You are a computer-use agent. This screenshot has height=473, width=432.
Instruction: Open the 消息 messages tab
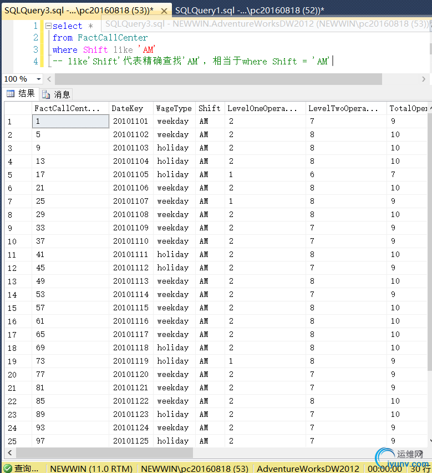[x=56, y=94]
